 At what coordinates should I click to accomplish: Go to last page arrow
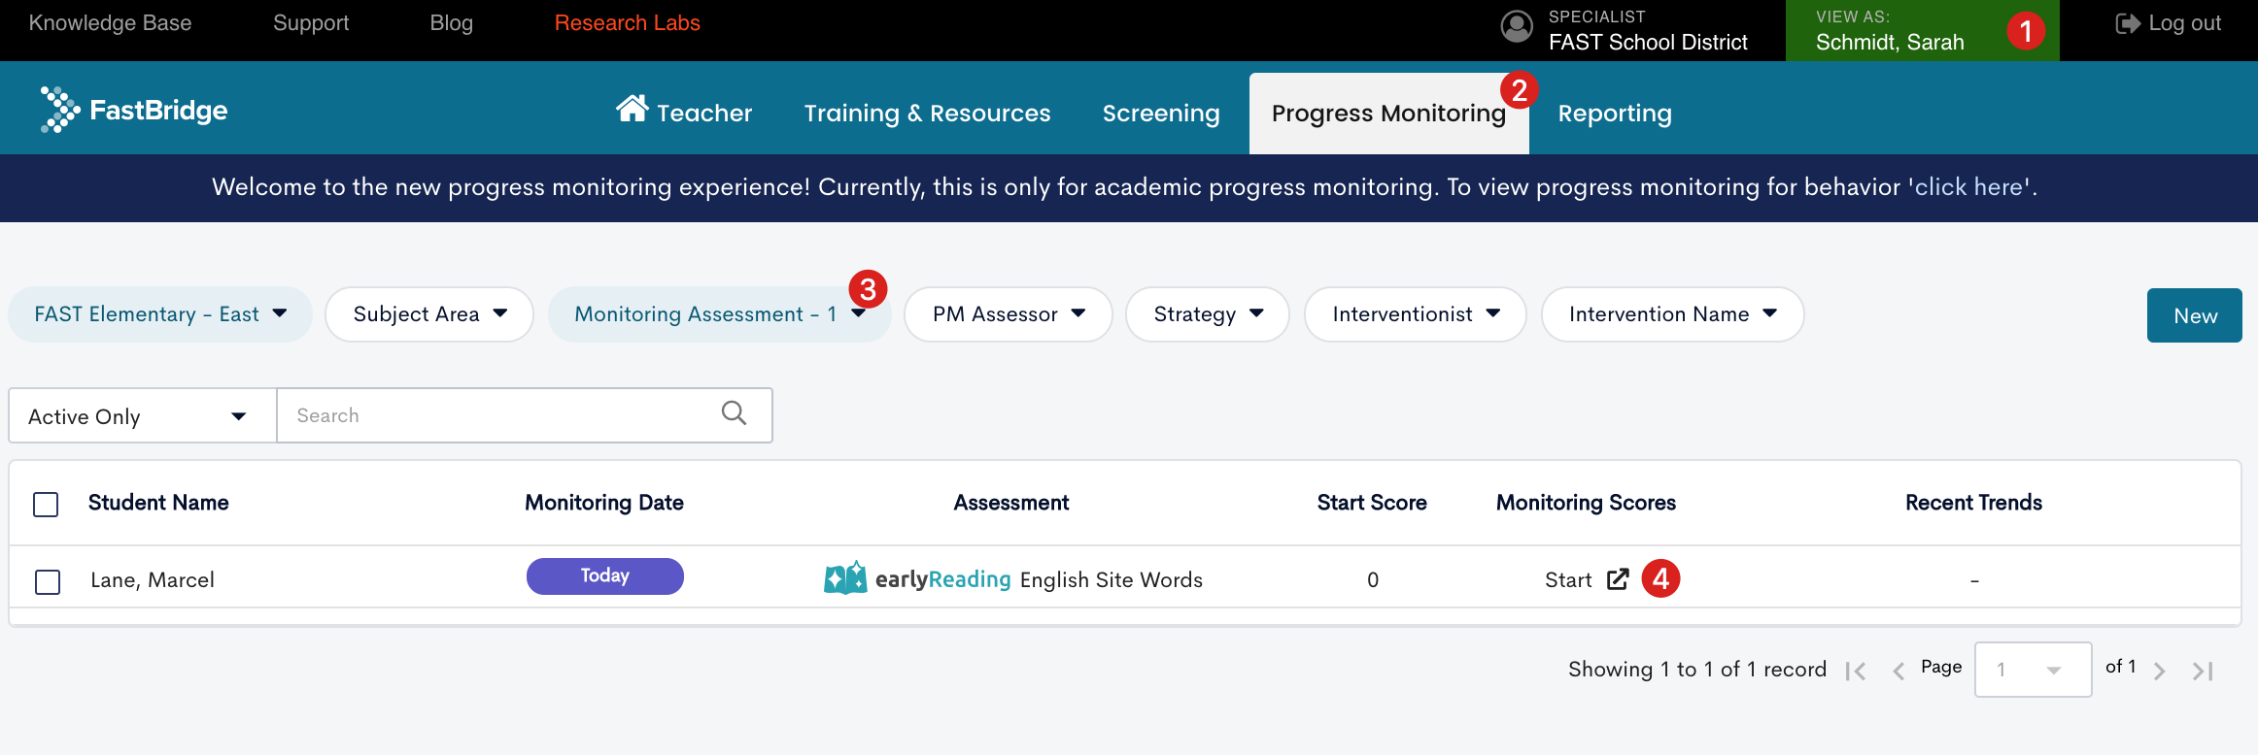2203,671
